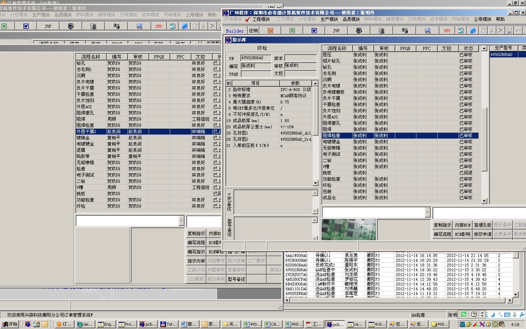This screenshot has width=526, height=329.
Task: Open the 品质模块 menu in front window
Action: click(351, 19)
